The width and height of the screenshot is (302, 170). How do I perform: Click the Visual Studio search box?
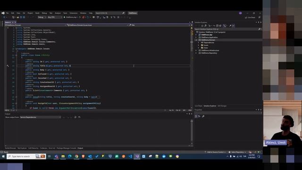point(110,13)
